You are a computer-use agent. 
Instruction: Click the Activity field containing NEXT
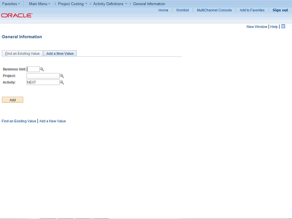pyautogui.click(x=43, y=82)
